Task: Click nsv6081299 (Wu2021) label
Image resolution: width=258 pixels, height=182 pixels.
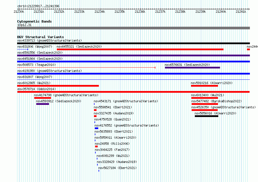Action: [113, 156]
